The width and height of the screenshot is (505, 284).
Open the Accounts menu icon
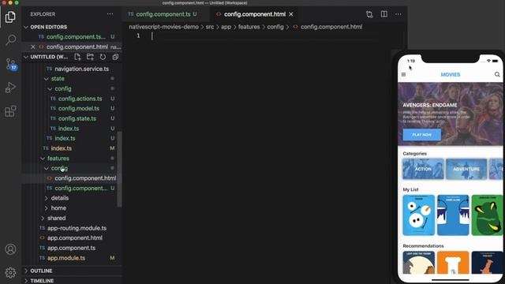pyautogui.click(x=10, y=249)
